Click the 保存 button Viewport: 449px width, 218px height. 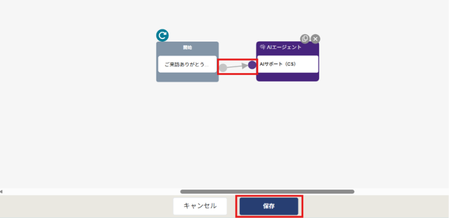pyautogui.click(x=269, y=206)
